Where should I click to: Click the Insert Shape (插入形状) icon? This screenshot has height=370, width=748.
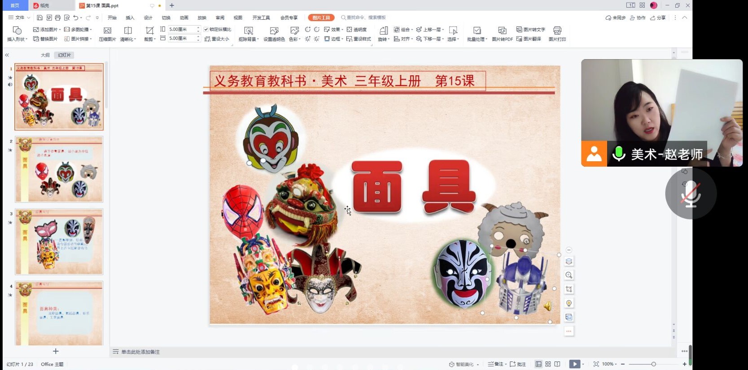point(17,30)
